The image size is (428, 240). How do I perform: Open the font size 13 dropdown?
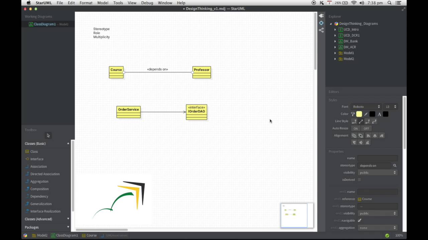(390, 107)
